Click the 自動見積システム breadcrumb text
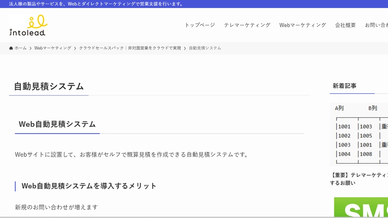This screenshot has height=218, width=388. [205, 48]
